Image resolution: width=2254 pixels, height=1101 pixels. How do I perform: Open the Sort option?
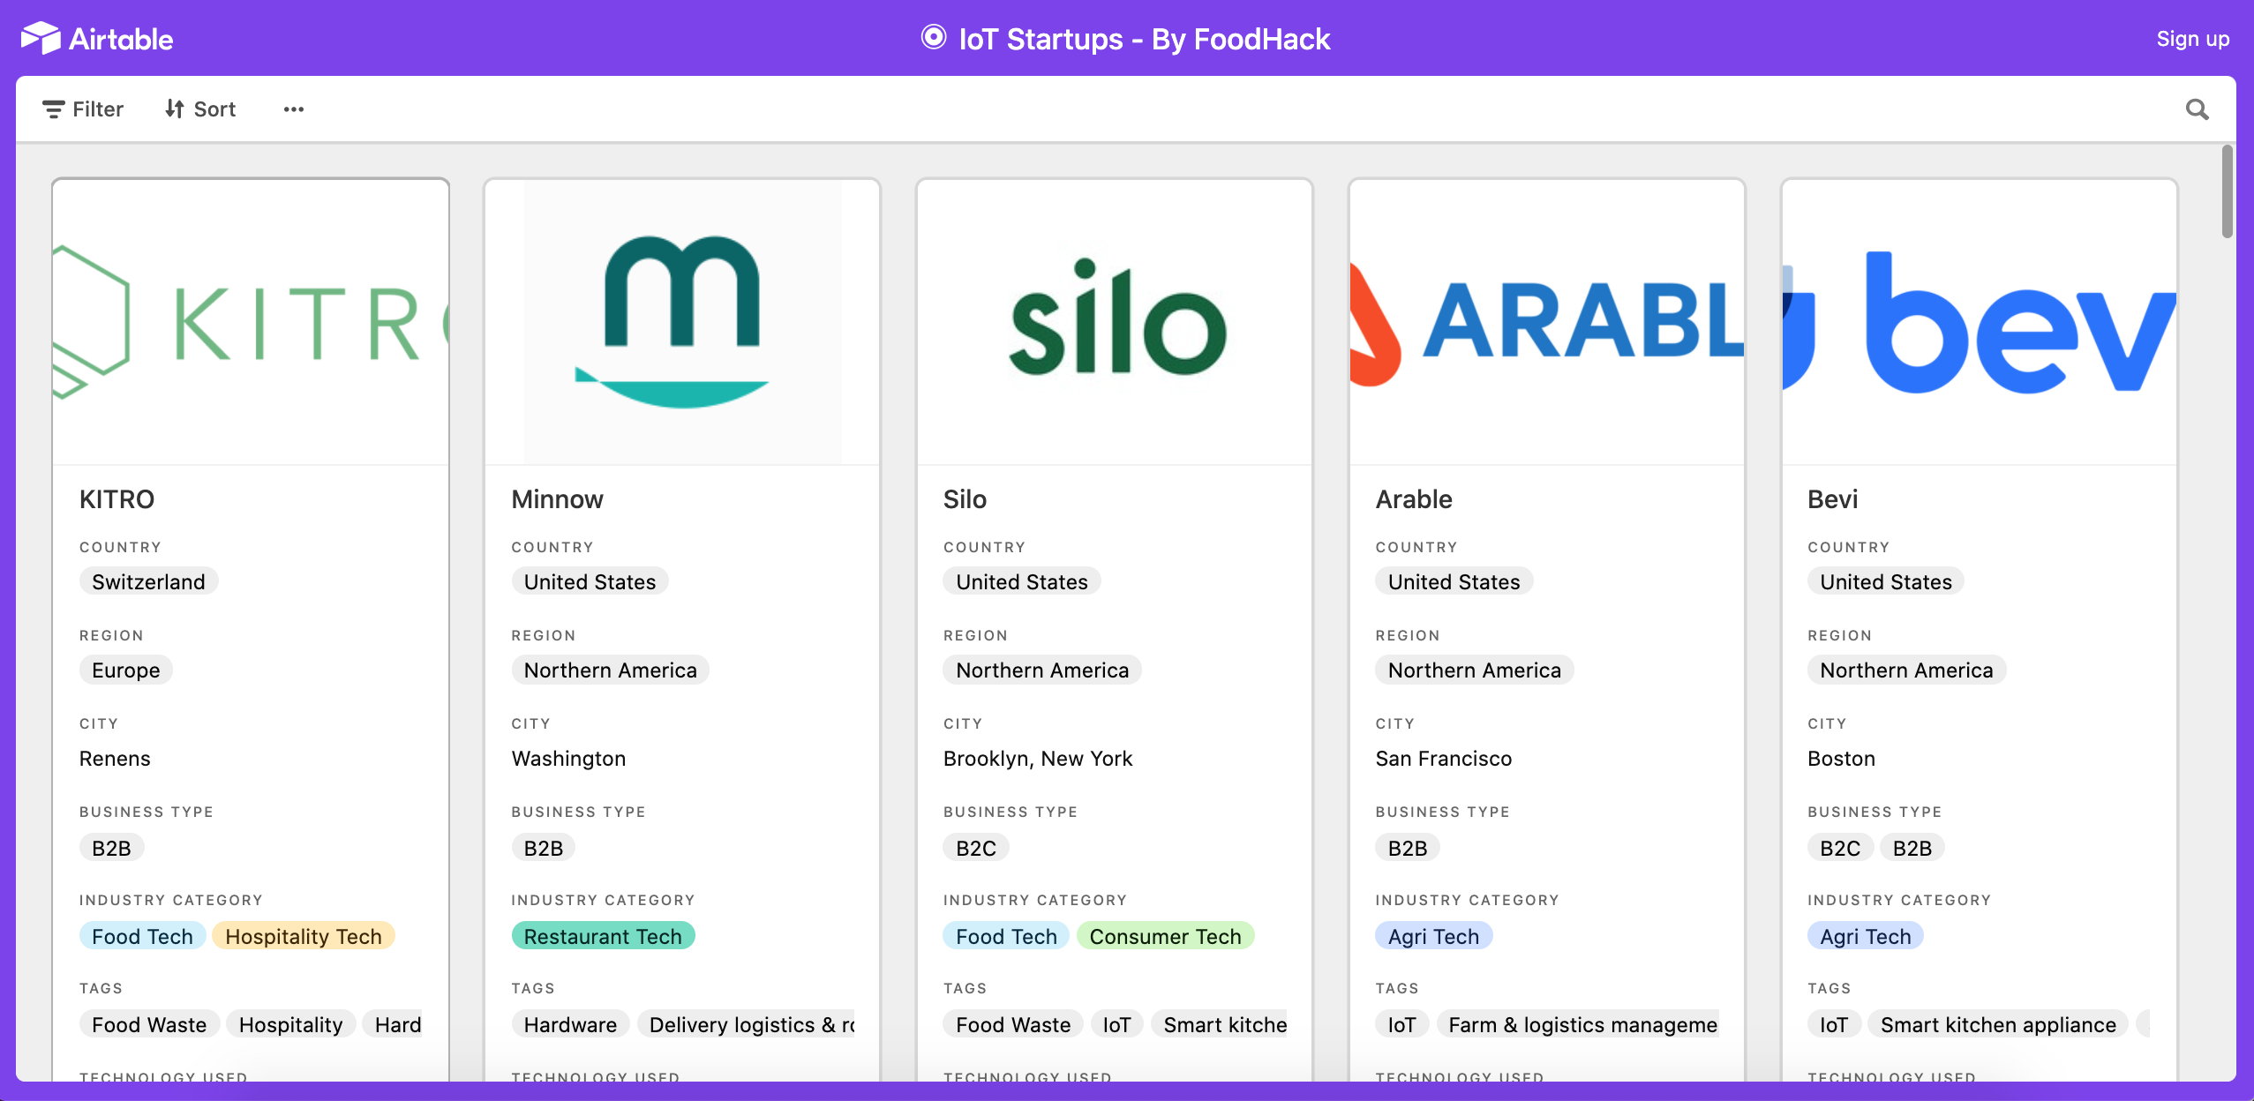pos(200,109)
